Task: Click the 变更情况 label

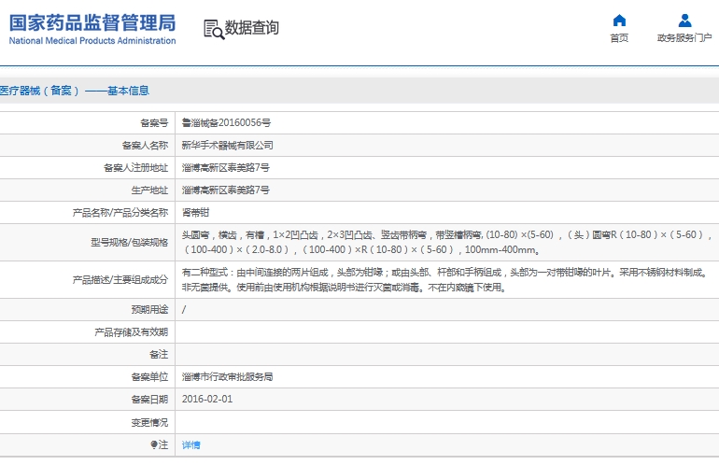Action: pyautogui.click(x=149, y=422)
